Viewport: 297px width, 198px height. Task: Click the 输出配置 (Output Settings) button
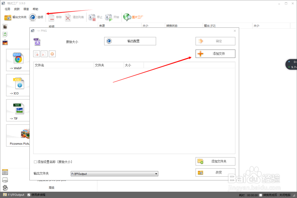click(130, 41)
